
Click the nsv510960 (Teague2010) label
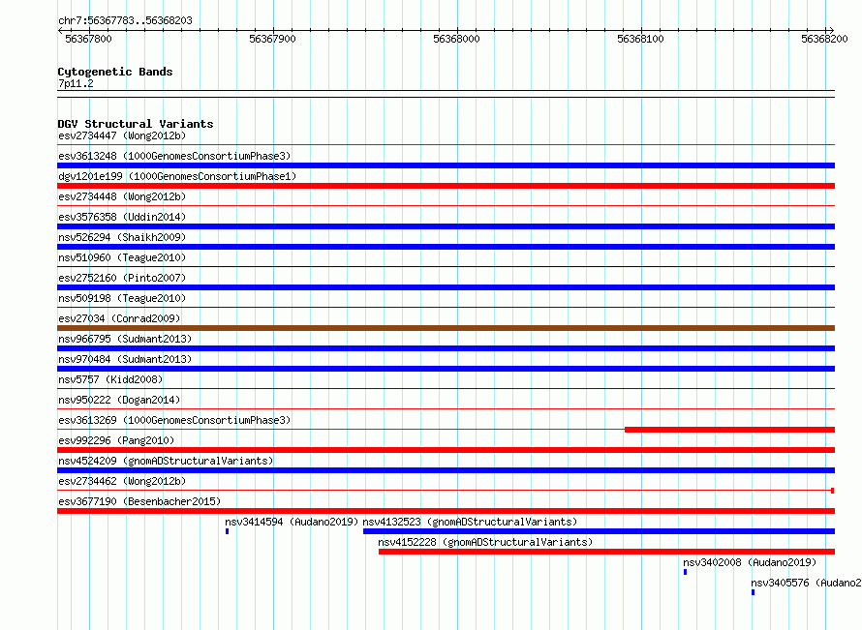tap(122, 257)
